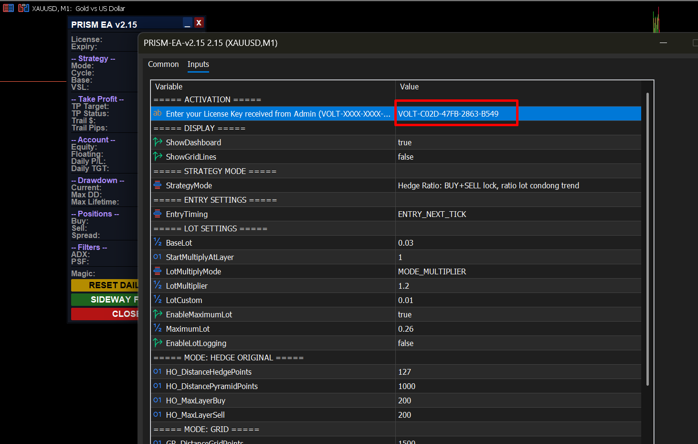This screenshot has width=698, height=444.
Task: Click the MaximumLot fraction icon
Action: (158, 328)
